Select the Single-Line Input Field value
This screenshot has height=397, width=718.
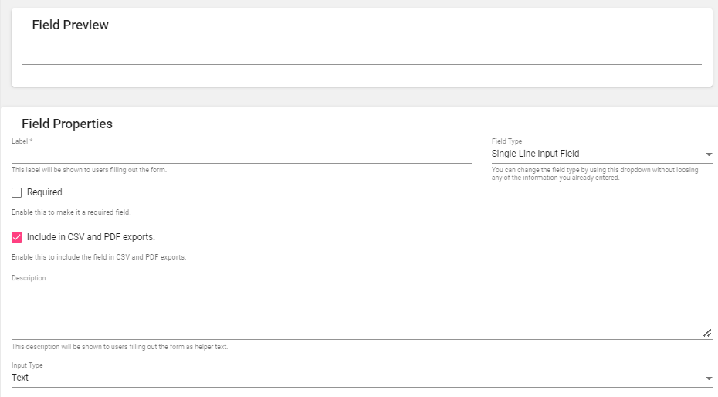[x=535, y=154]
